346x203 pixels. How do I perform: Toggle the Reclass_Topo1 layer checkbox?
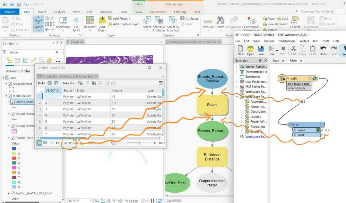pyautogui.click(x=12, y=138)
